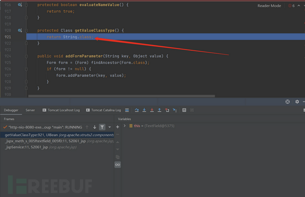
Task: Open the debug tool window gear settings
Action: (297, 102)
